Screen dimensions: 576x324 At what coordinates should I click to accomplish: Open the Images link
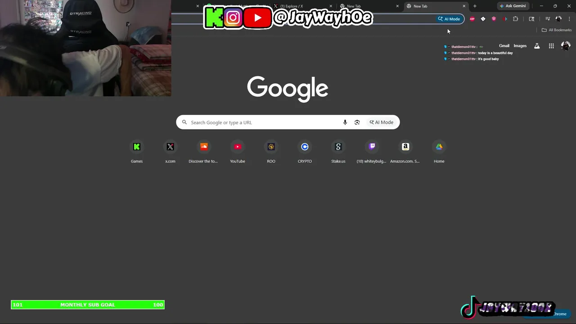(520, 46)
